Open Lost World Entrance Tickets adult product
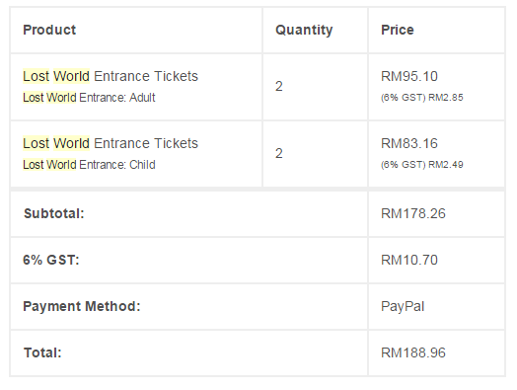The height and width of the screenshot is (390, 517). [x=111, y=76]
